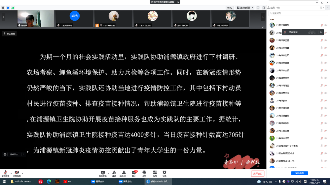Click the Share Screen (共享屏幕) icon
Screen dimensions: 330x185
(103, 172)
